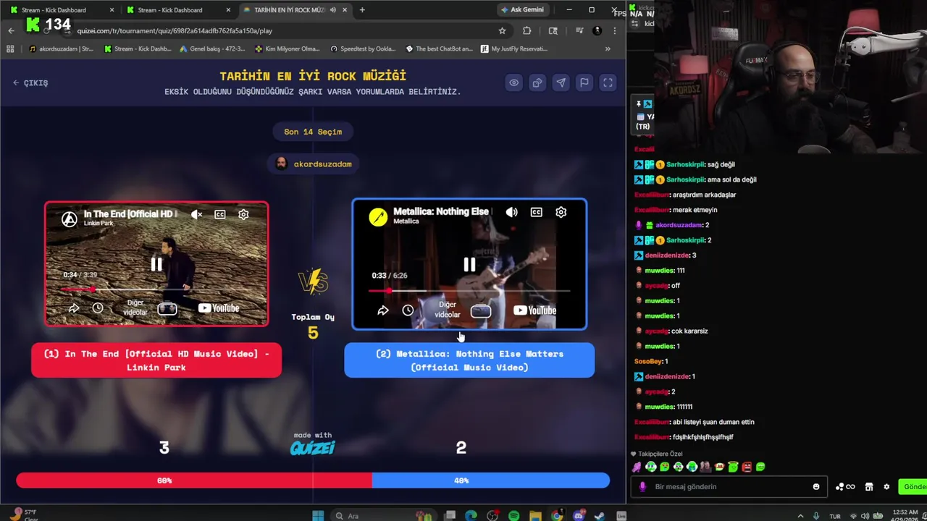Click the flag report icon in quiz header
The image size is (927, 521).
pos(584,82)
